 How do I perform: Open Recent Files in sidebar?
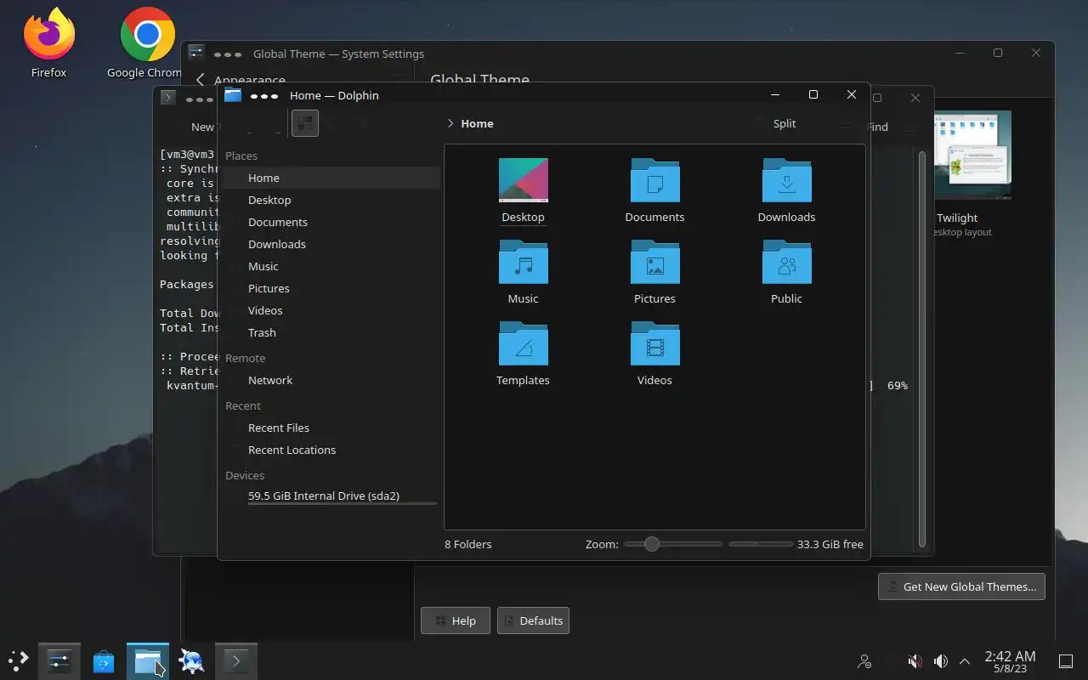point(331,428)
